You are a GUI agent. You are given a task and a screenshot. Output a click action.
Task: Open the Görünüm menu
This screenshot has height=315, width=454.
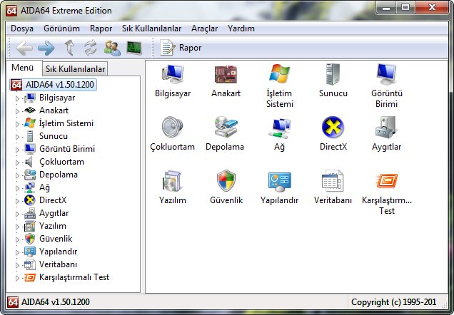(x=61, y=29)
